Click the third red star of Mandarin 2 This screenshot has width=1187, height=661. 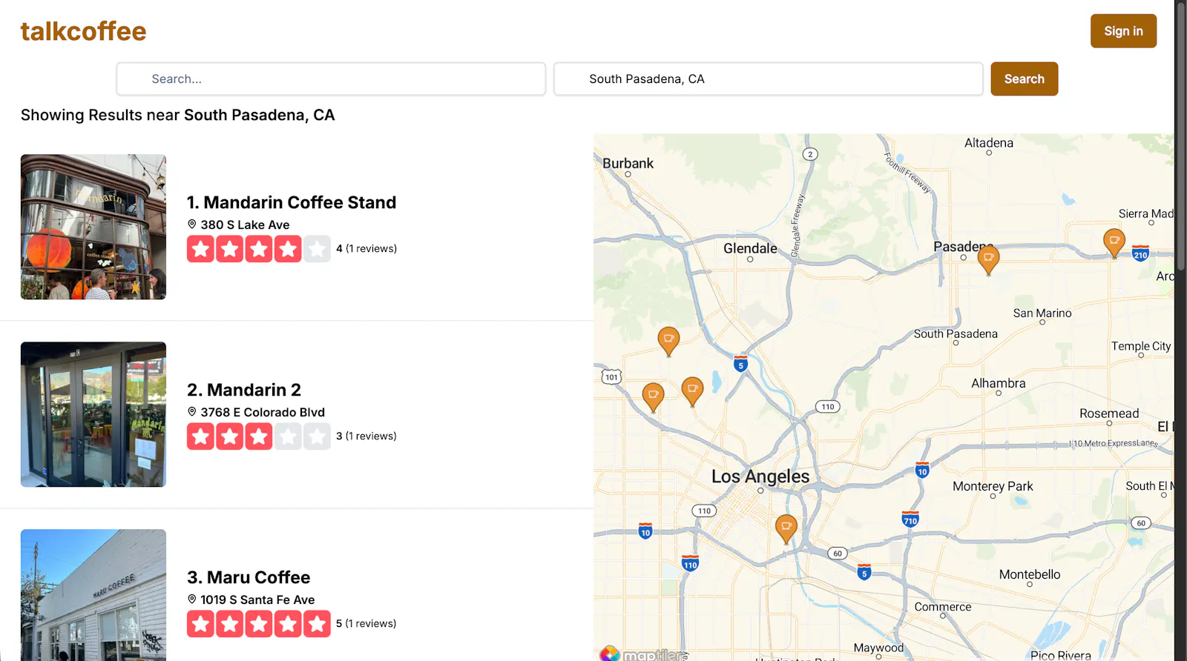coord(259,436)
